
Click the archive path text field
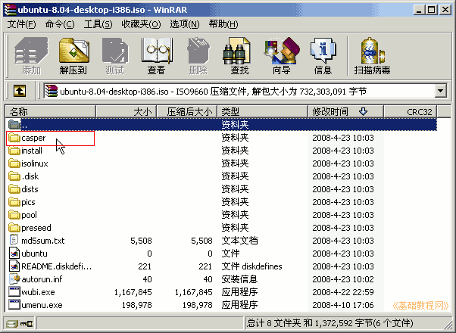[239, 91]
